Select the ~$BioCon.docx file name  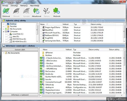(x=51, y=61)
